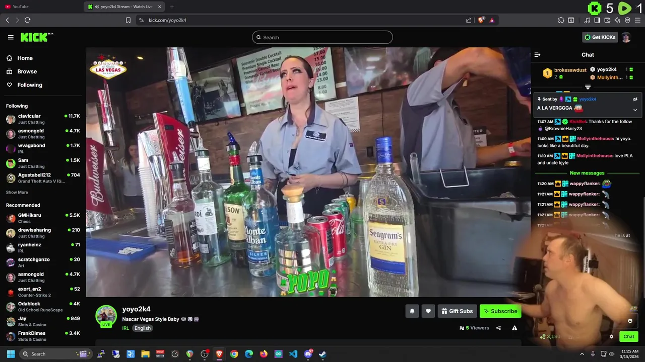The image size is (645, 362).
Task: Open drewissharing recommended channel
Action: pyautogui.click(x=43, y=233)
